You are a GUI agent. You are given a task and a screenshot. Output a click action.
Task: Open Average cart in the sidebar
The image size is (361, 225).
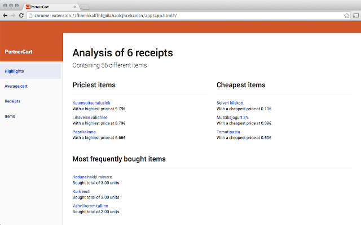pyautogui.click(x=16, y=86)
